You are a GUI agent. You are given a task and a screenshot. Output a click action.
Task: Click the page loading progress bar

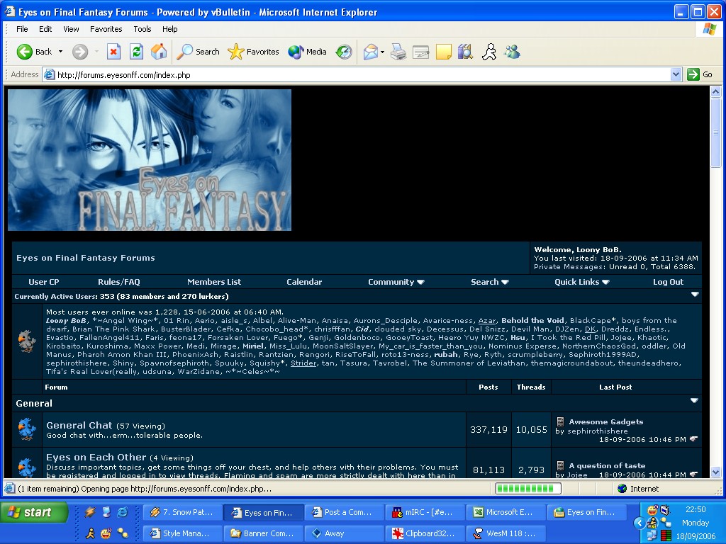[527, 489]
